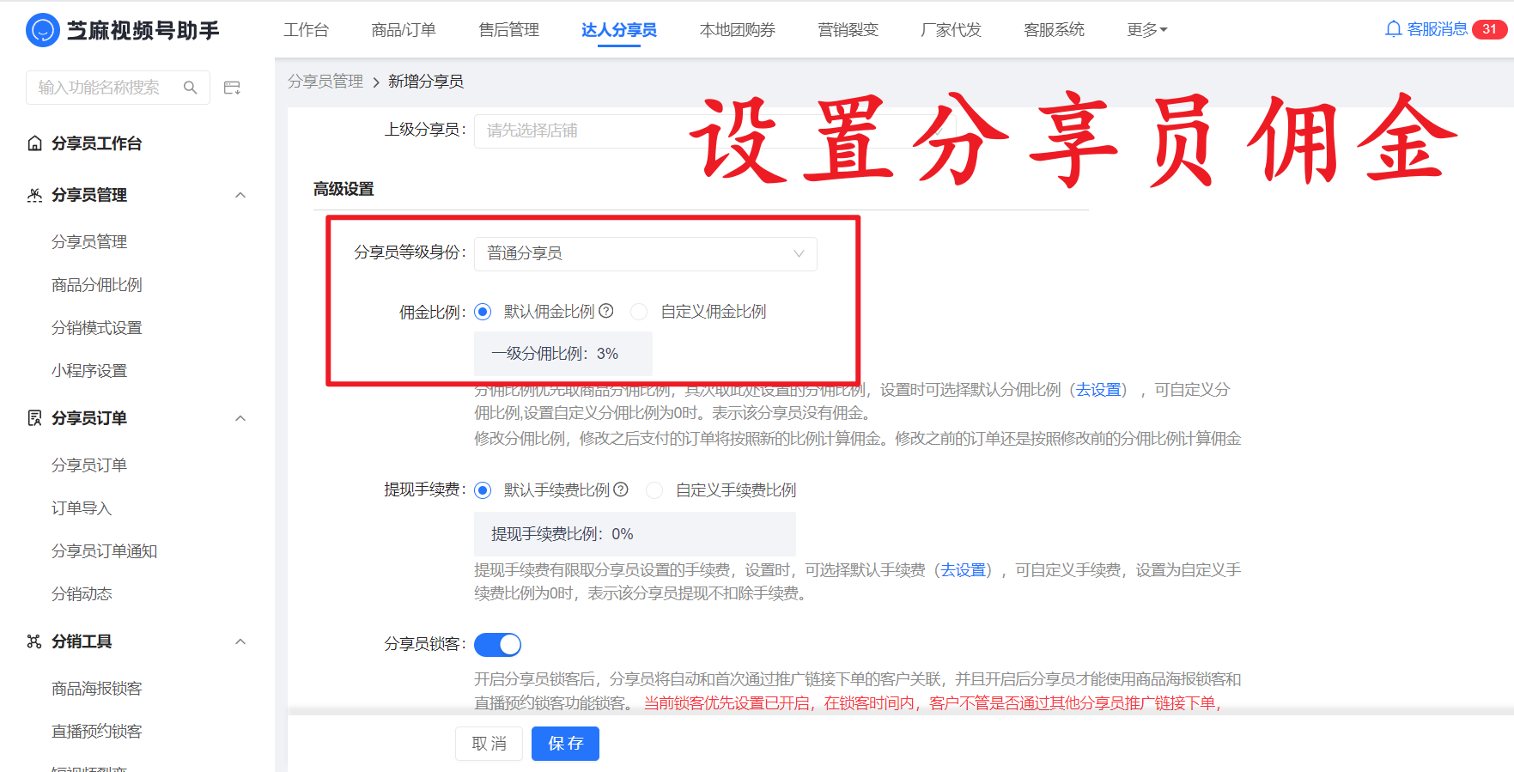The height and width of the screenshot is (772, 1514).
Task: Click the 取消 button
Action: pyautogui.click(x=489, y=744)
